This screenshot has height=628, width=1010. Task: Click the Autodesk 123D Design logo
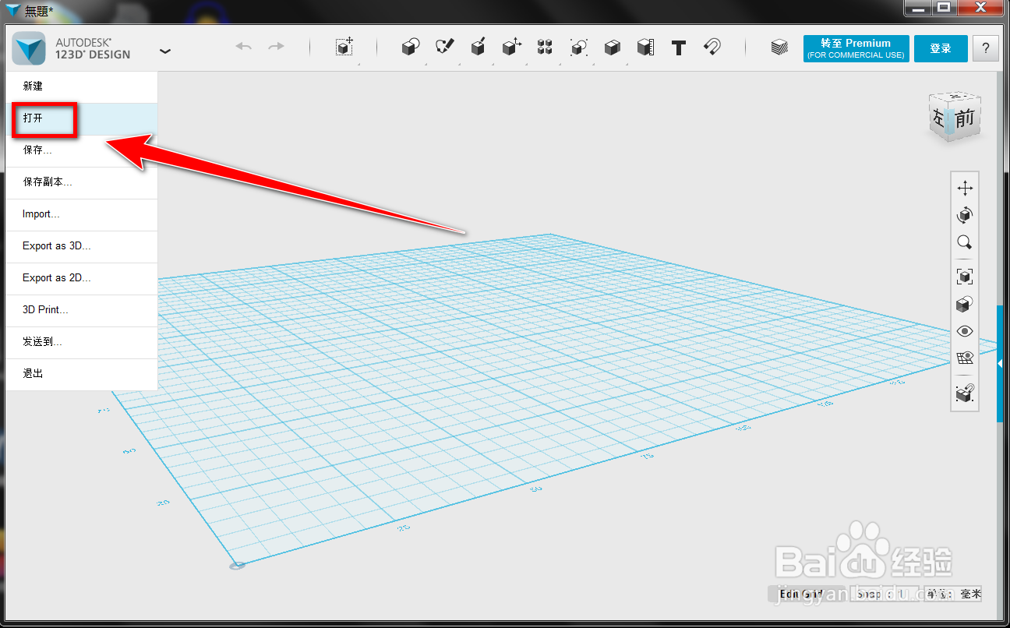pos(29,48)
